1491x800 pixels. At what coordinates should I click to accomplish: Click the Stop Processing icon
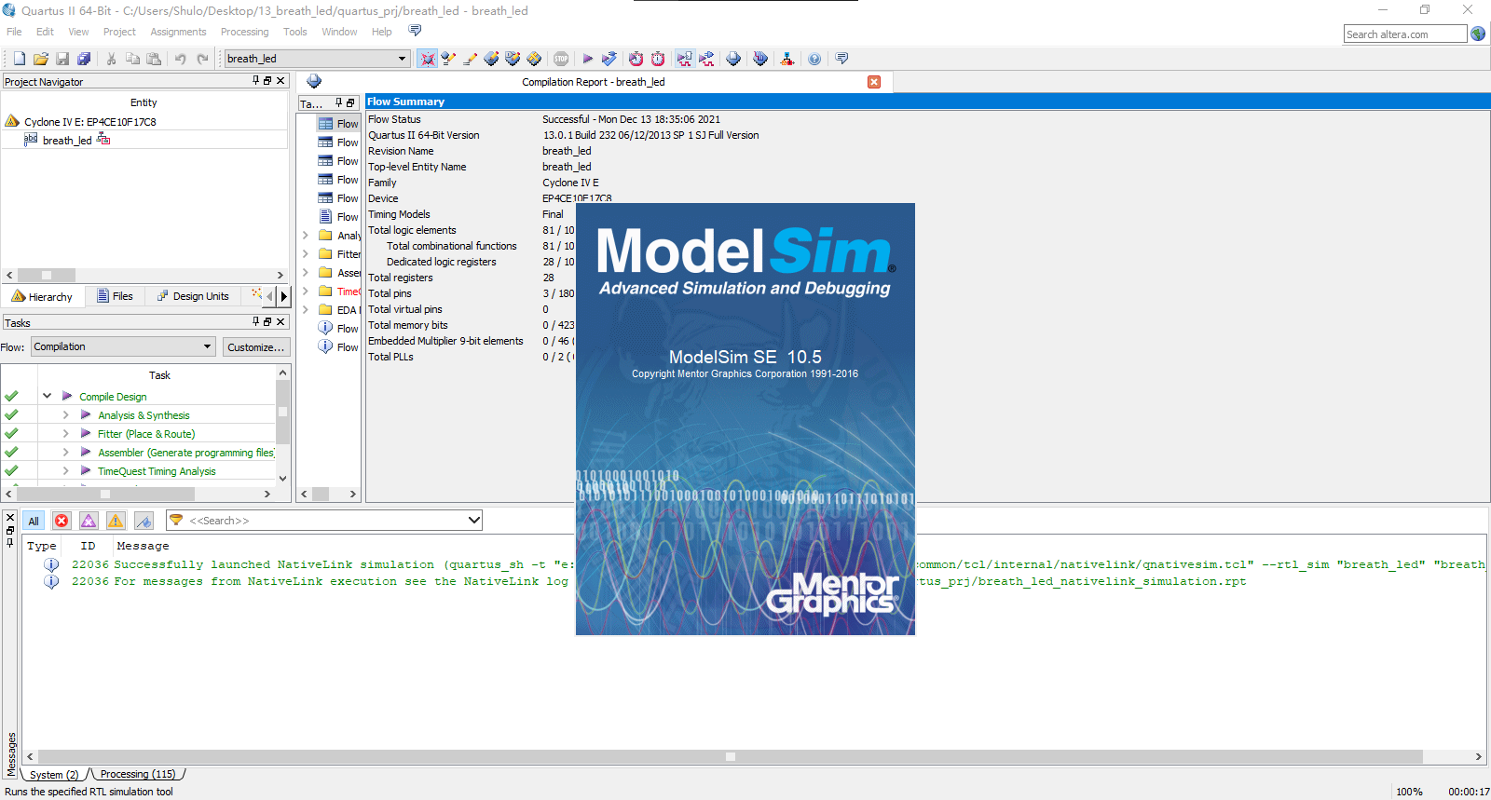pos(561,59)
